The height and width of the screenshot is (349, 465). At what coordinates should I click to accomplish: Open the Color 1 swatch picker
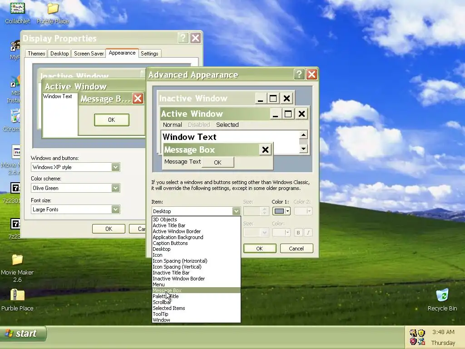tap(281, 211)
